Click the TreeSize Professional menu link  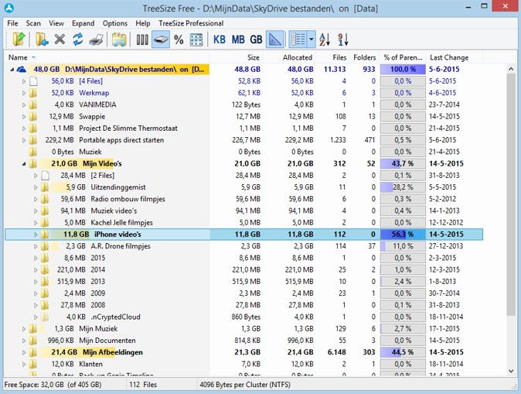click(190, 23)
